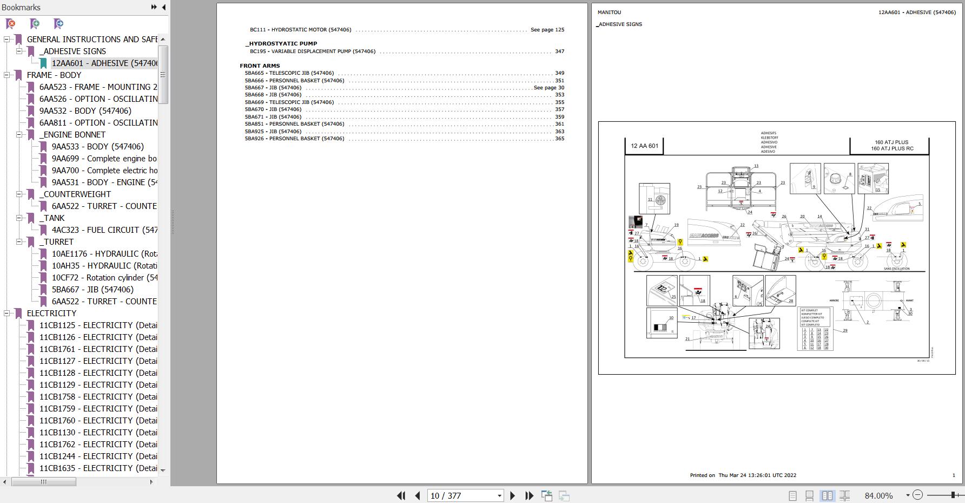Screen dimensions: 965x503
Task: Select the 9AA532 - BODY bookmark
Action: pos(85,111)
